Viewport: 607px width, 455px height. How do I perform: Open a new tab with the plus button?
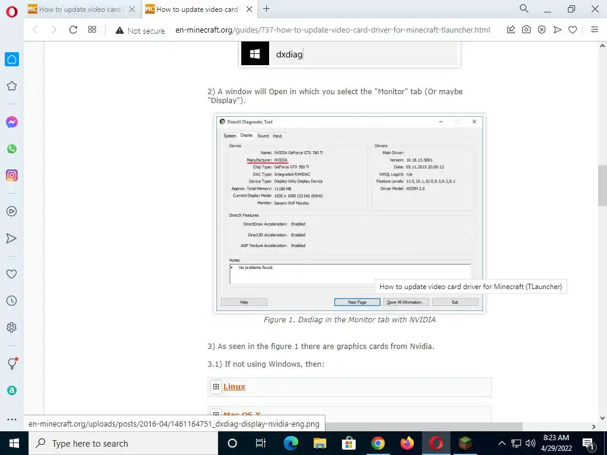[266, 9]
